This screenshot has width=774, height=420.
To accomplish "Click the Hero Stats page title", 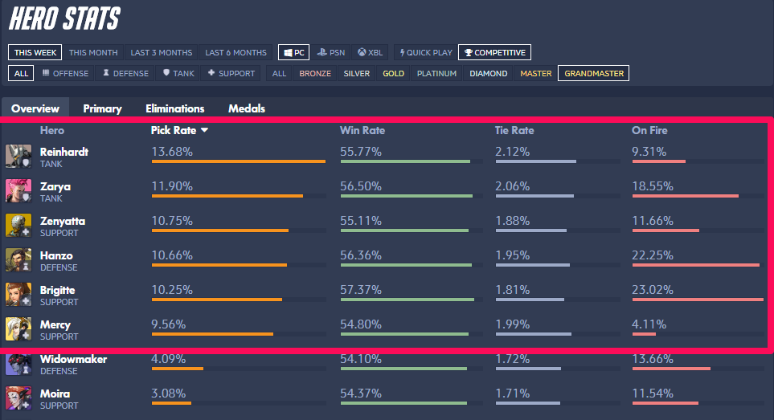I will [64, 18].
